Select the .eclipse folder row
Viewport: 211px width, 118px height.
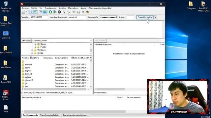pyautogui.click(x=55, y=77)
